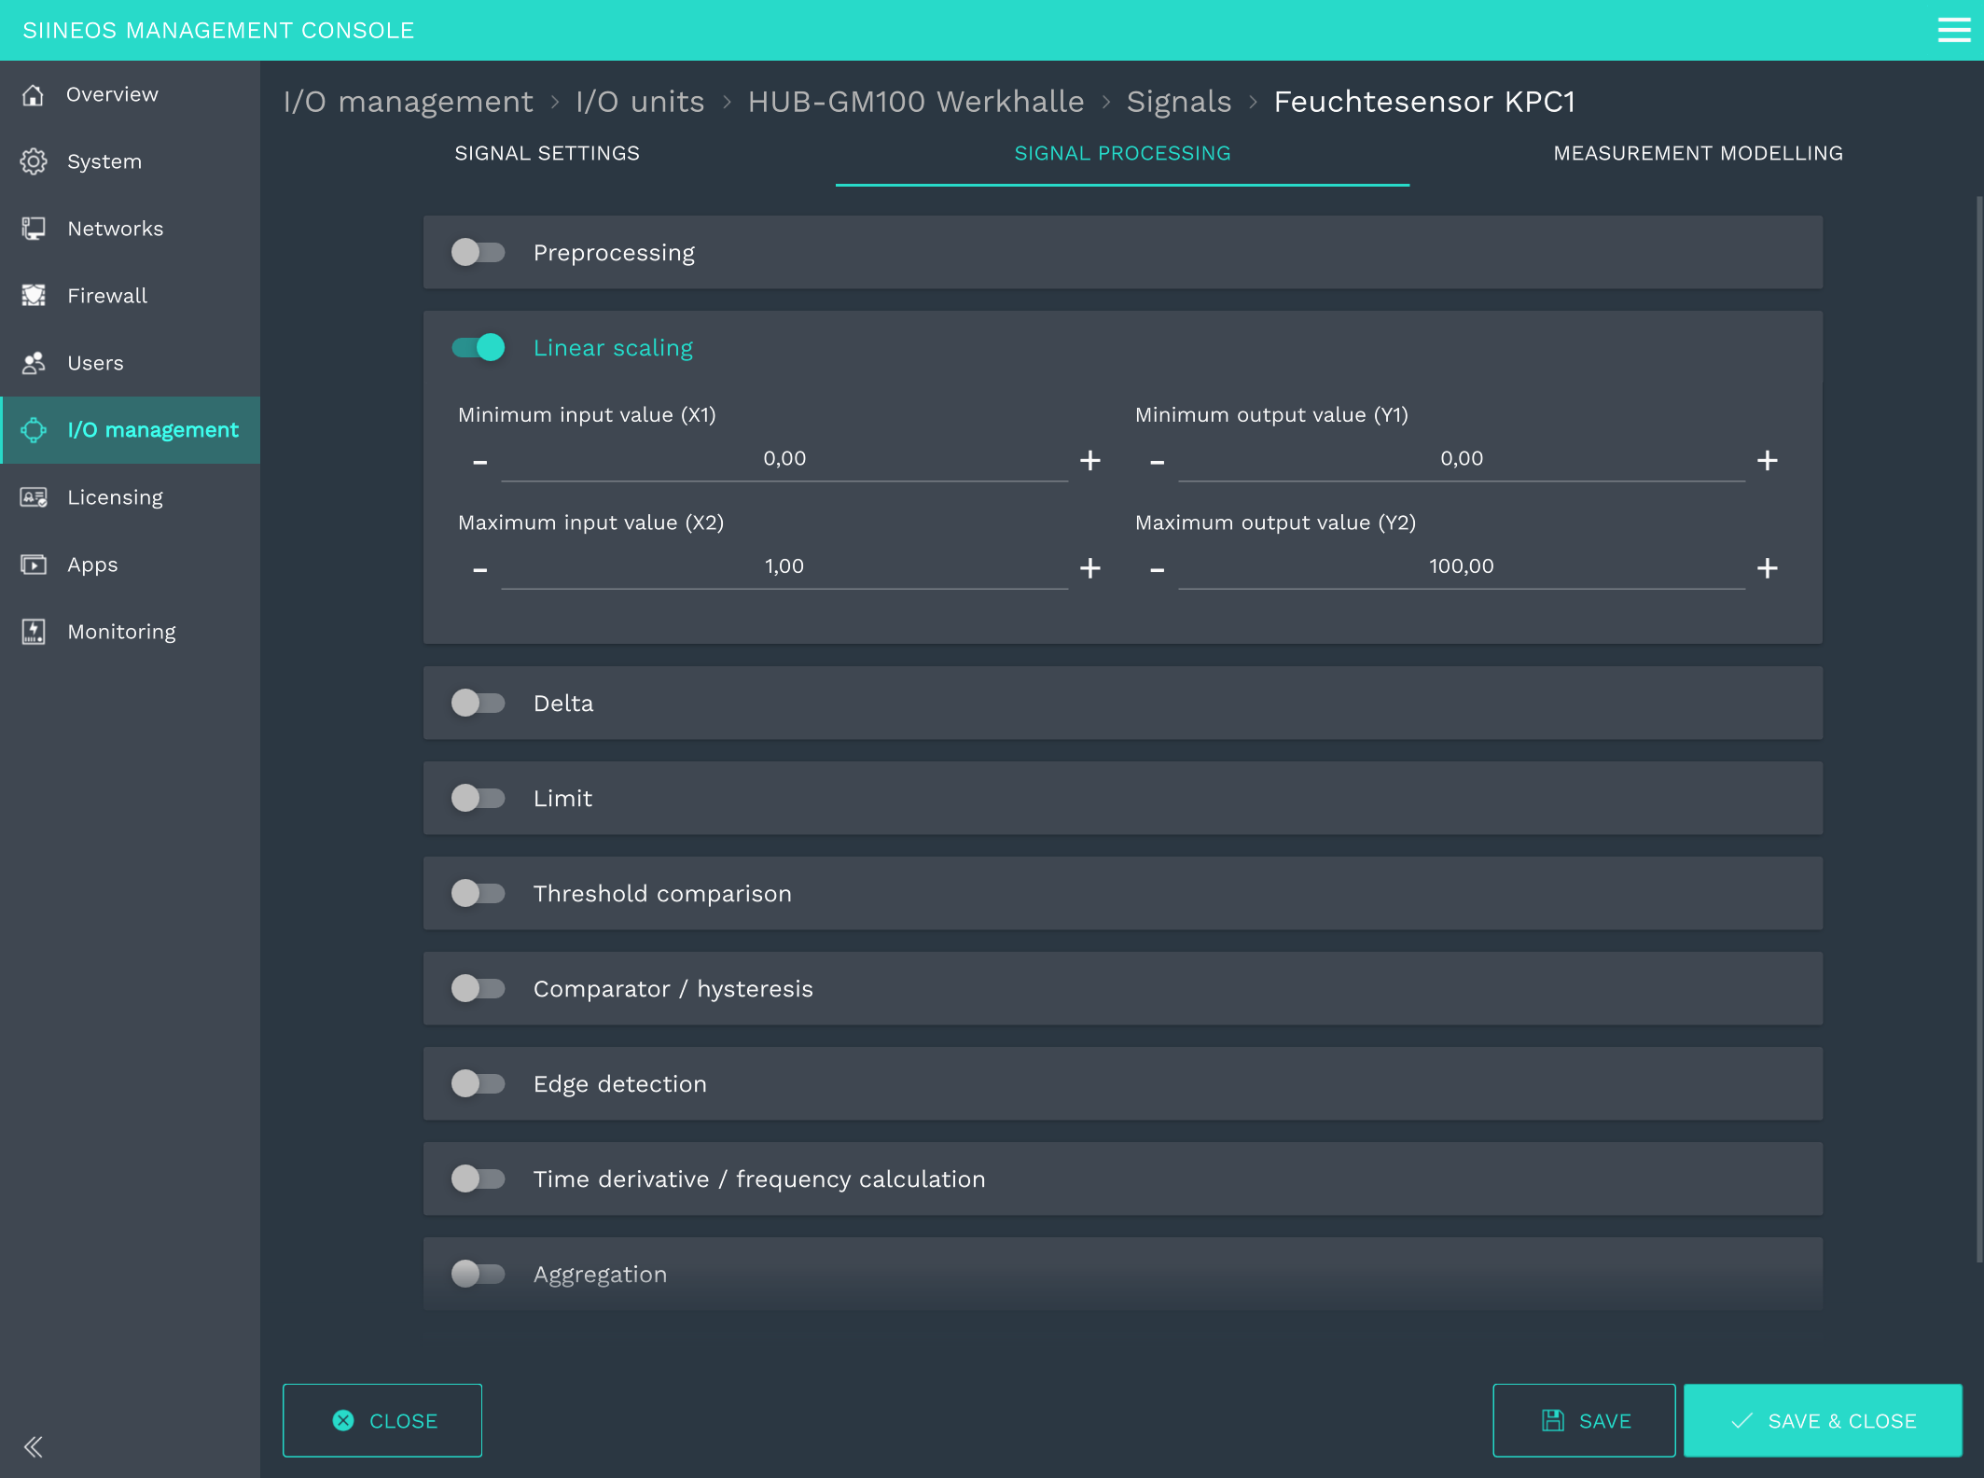Click the Licensing card icon
The width and height of the screenshot is (1984, 1478).
coord(34,497)
